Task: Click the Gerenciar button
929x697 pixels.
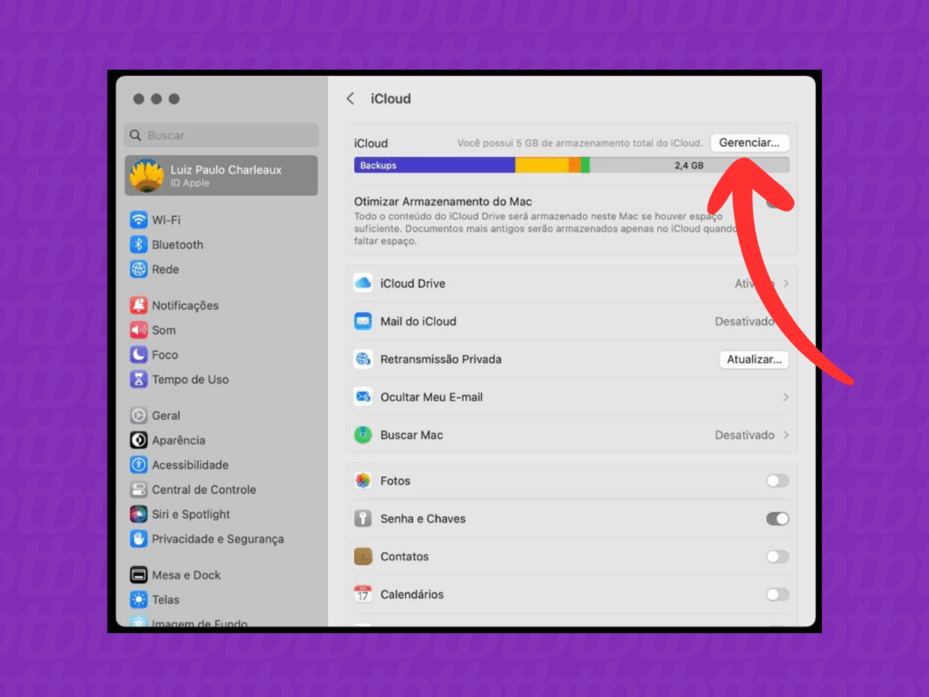Action: coord(749,142)
